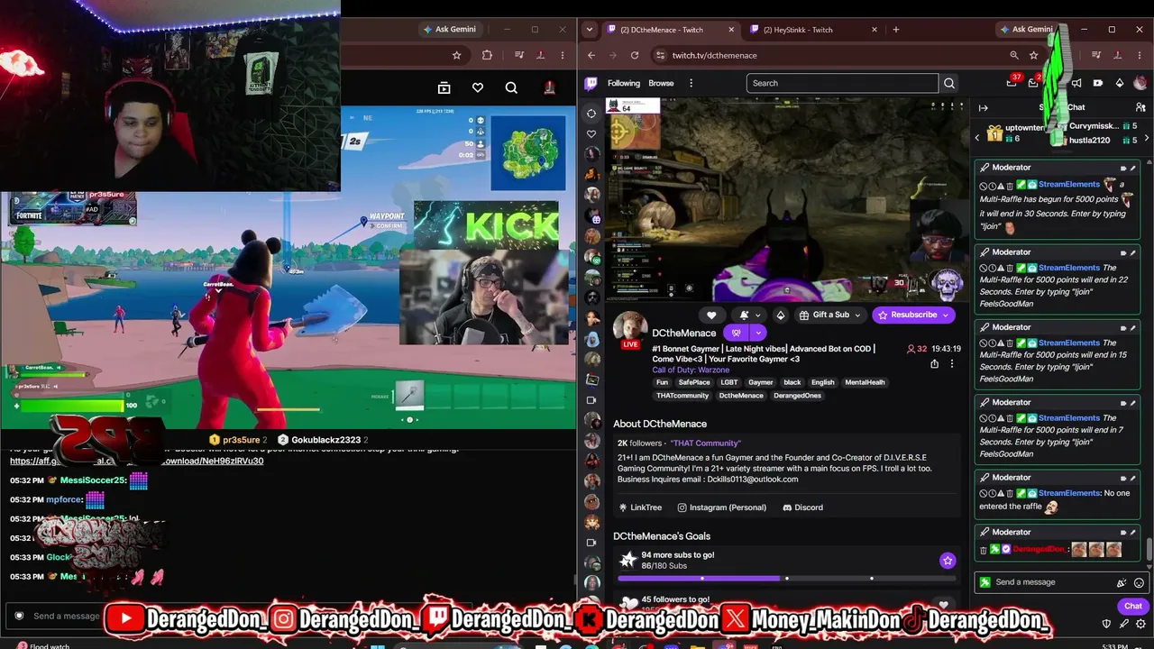1154x649 pixels.
Task: Click the subscriber goal star icon
Action: pos(948,561)
